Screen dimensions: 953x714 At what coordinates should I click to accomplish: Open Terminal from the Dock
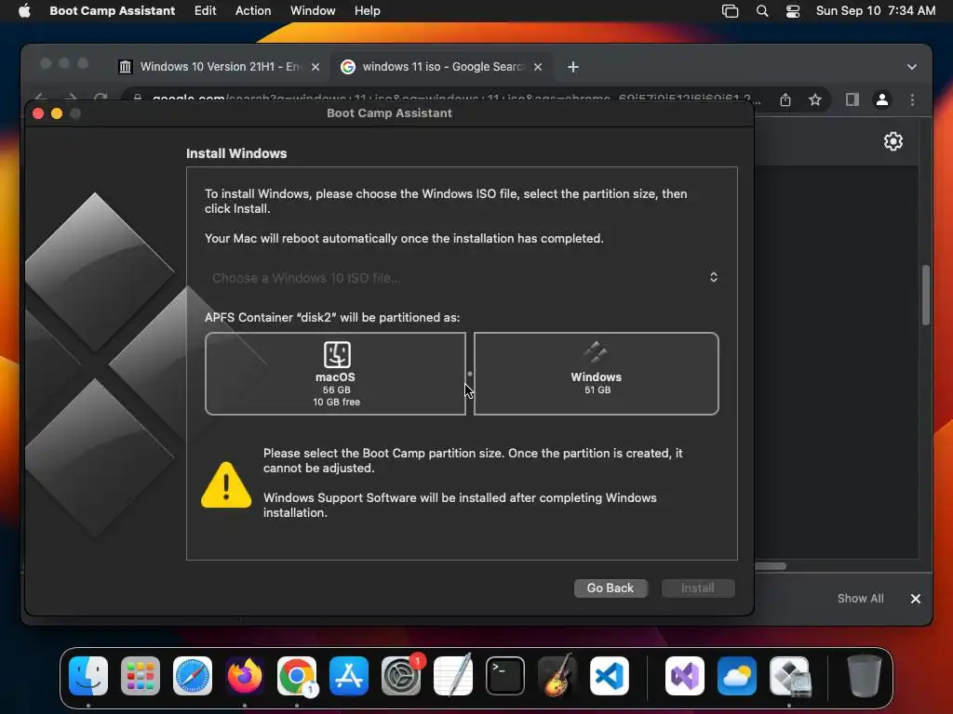tap(505, 676)
